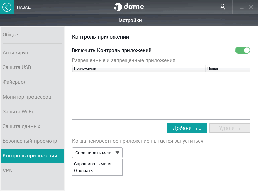Click the back arrow icon

point(7,7)
